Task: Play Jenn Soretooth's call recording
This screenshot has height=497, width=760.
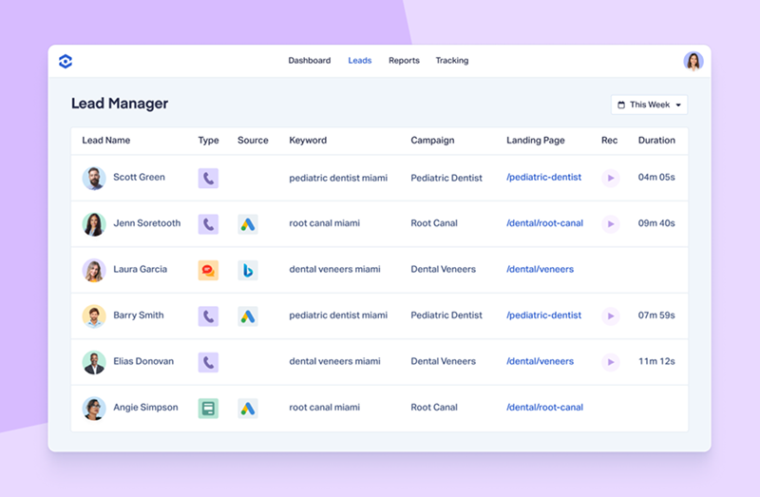Action: tap(611, 224)
